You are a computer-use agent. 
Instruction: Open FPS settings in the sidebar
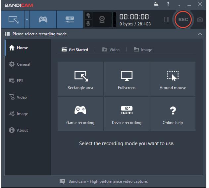pos(28,81)
